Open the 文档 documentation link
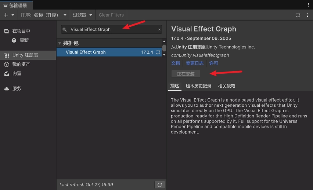The image size is (313, 190). point(176,63)
